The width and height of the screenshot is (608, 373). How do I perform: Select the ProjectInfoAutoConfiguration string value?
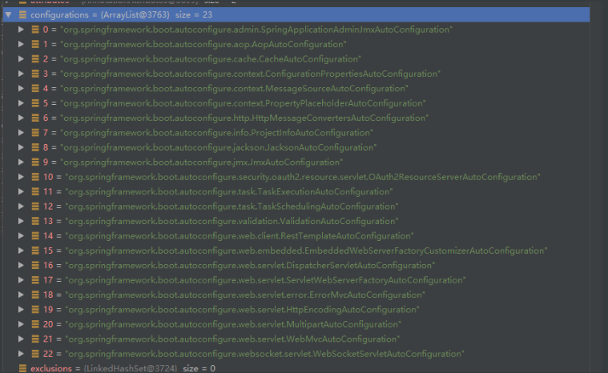[217, 132]
